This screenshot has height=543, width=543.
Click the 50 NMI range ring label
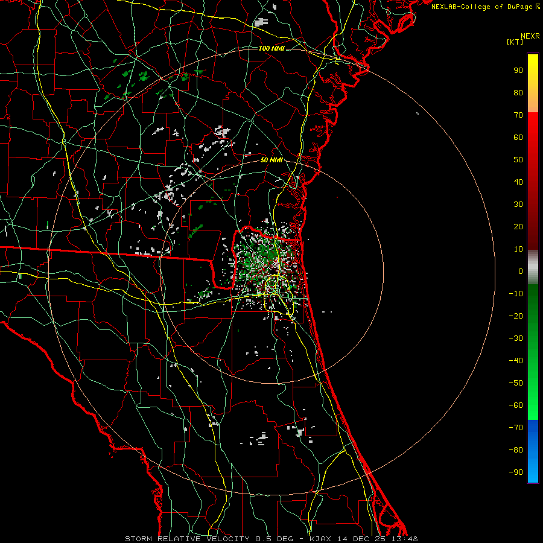(271, 160)
